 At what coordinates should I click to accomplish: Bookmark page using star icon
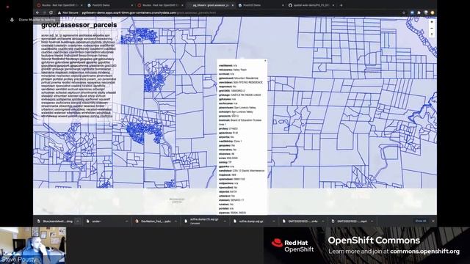(404, 13)
